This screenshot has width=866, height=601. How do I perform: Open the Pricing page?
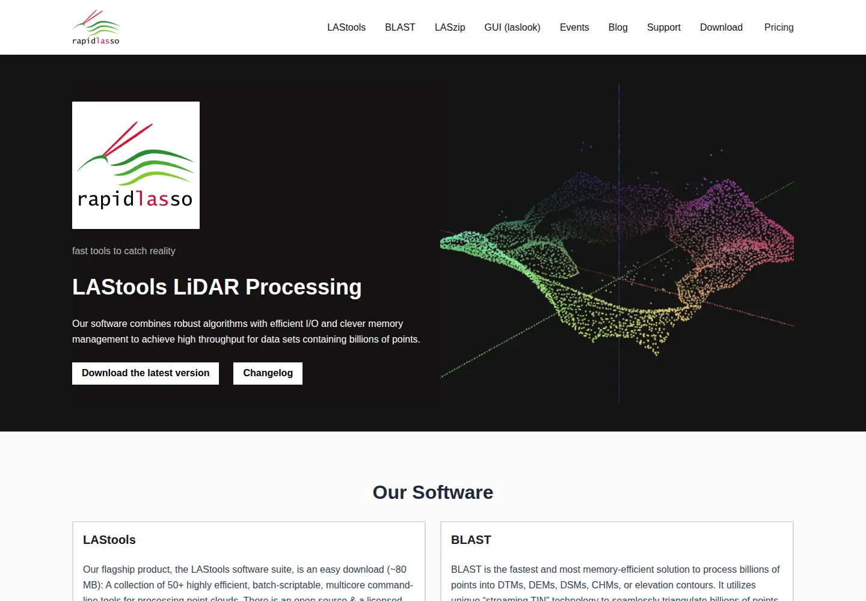tap(779, 28)
